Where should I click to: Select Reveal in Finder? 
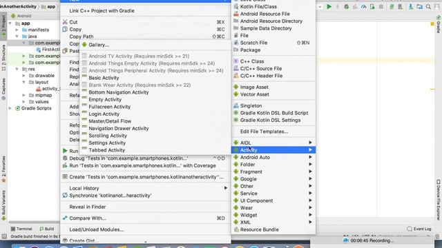pos(88,207)
